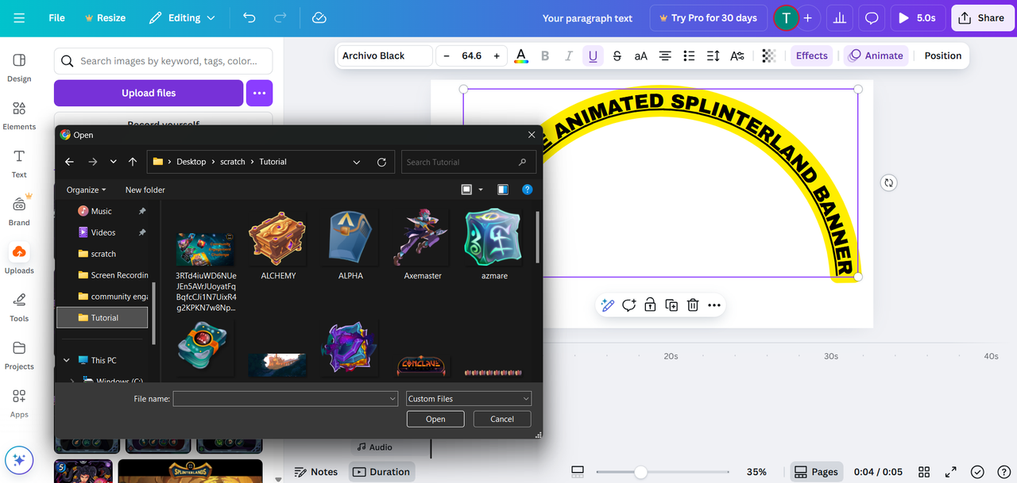Toggle the bulleted list icon
Image resolution: width=1017 pixels, height=483 pixels.
689,56
